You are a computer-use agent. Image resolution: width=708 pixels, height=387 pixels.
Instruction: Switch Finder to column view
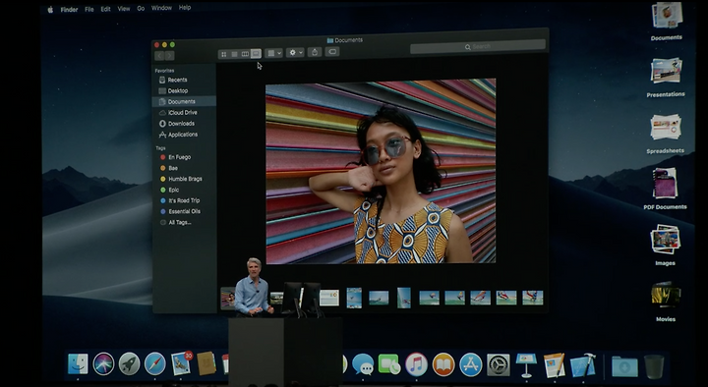(x=245, y=54)
